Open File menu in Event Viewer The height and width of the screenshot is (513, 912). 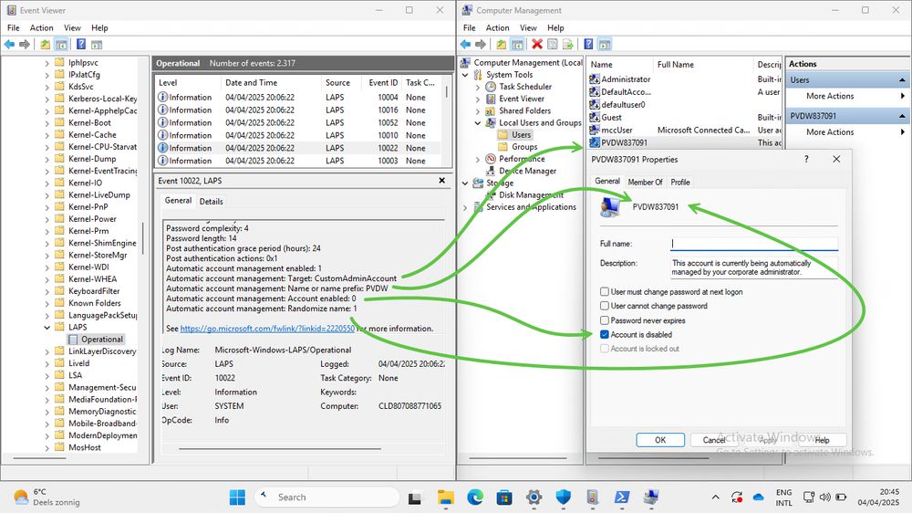point(14,28)
